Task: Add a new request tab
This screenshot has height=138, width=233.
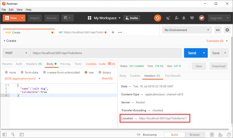Action: (113, 32)
